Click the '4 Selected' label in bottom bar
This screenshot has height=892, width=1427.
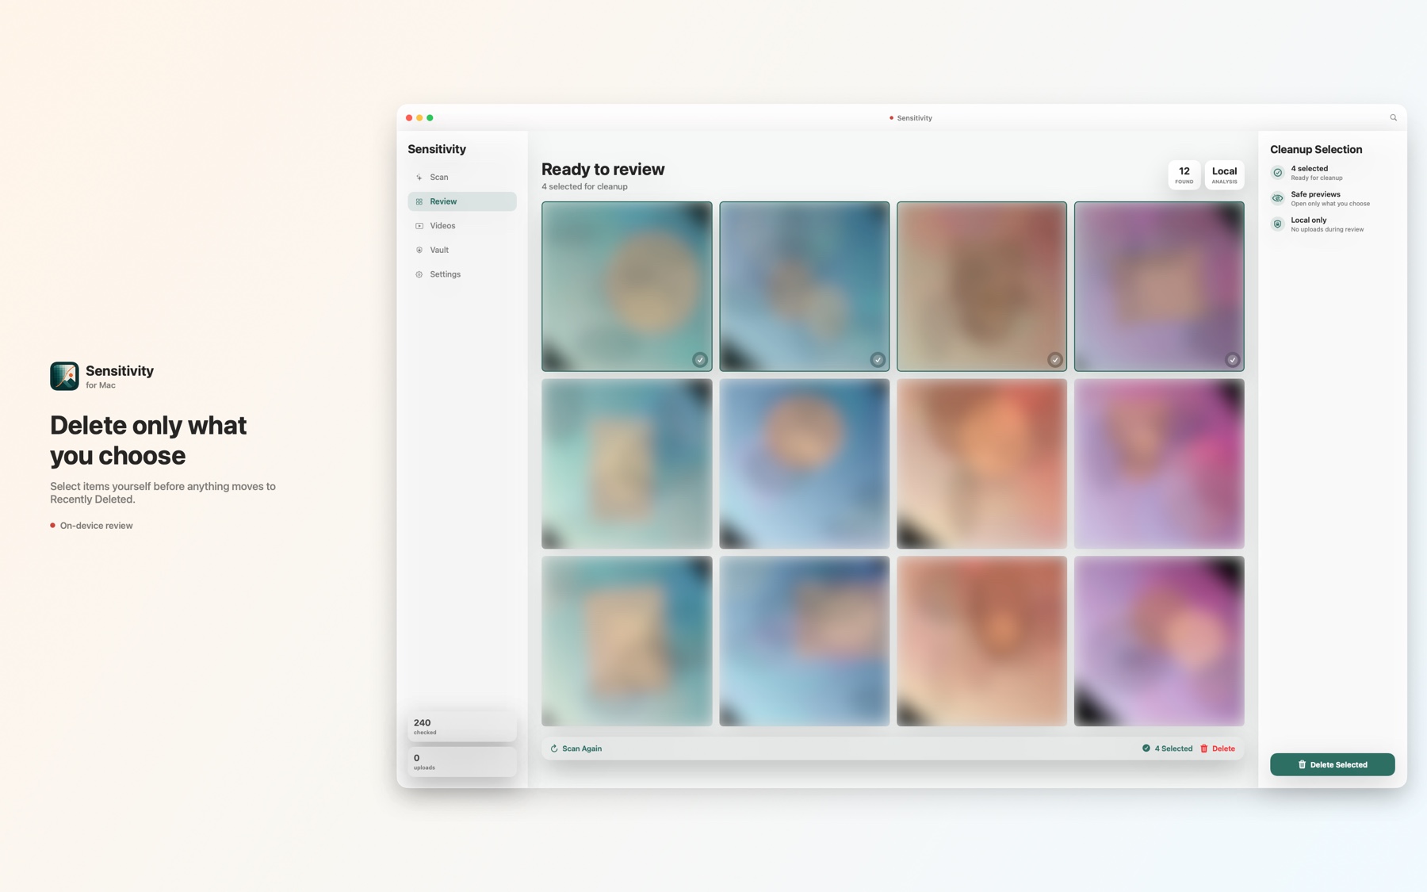click(1173, 748)
